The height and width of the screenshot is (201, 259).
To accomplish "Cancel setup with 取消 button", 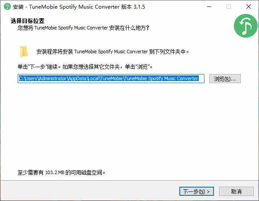I will 236,191.
